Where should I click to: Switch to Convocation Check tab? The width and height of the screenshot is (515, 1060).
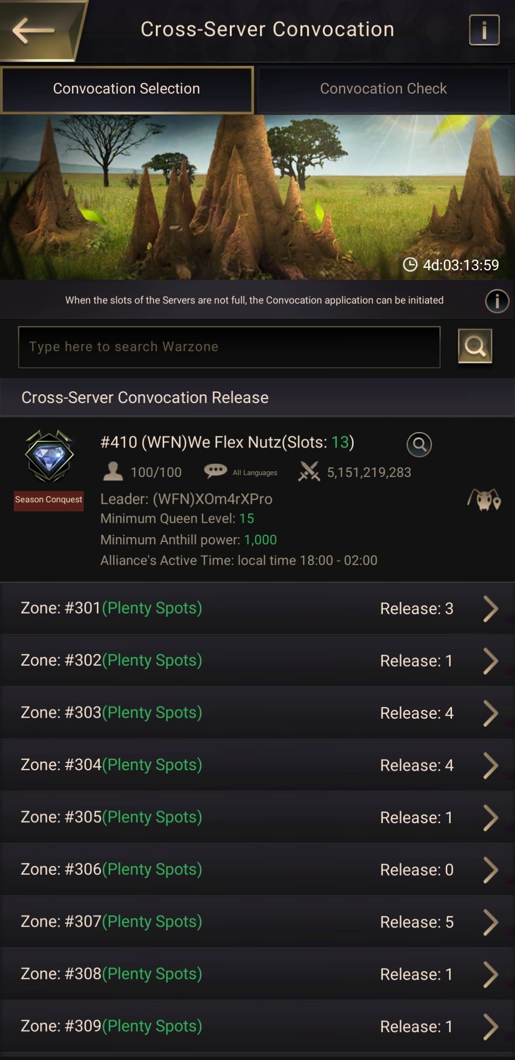pos(384,89)
